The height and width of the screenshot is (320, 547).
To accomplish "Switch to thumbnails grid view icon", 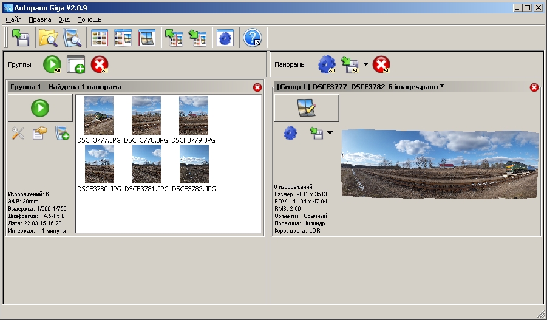I will 100,38.
